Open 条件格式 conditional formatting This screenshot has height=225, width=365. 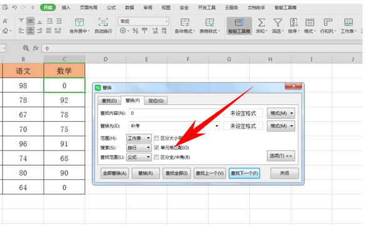pyautogui.click(x=185, y=26)
